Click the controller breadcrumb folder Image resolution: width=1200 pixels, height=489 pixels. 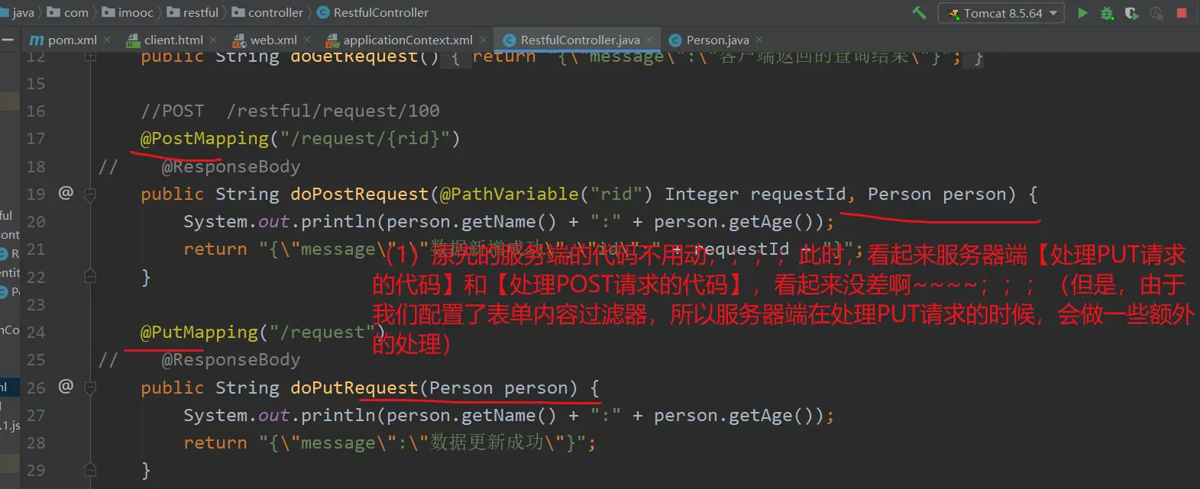tap(267, 12)
